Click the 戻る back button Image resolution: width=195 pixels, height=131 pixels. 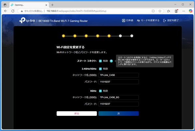click(77, 114)
